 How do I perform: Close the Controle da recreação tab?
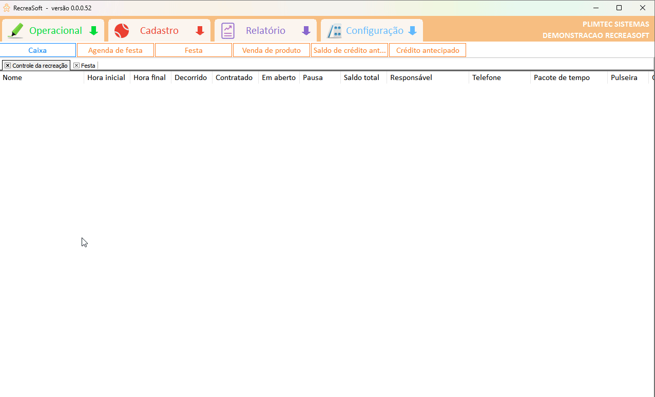pos(8,66)
